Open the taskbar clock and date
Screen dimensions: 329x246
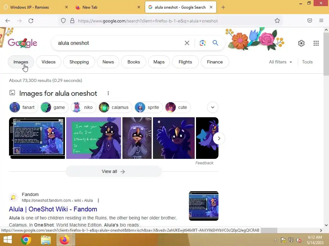click(315, 240)
